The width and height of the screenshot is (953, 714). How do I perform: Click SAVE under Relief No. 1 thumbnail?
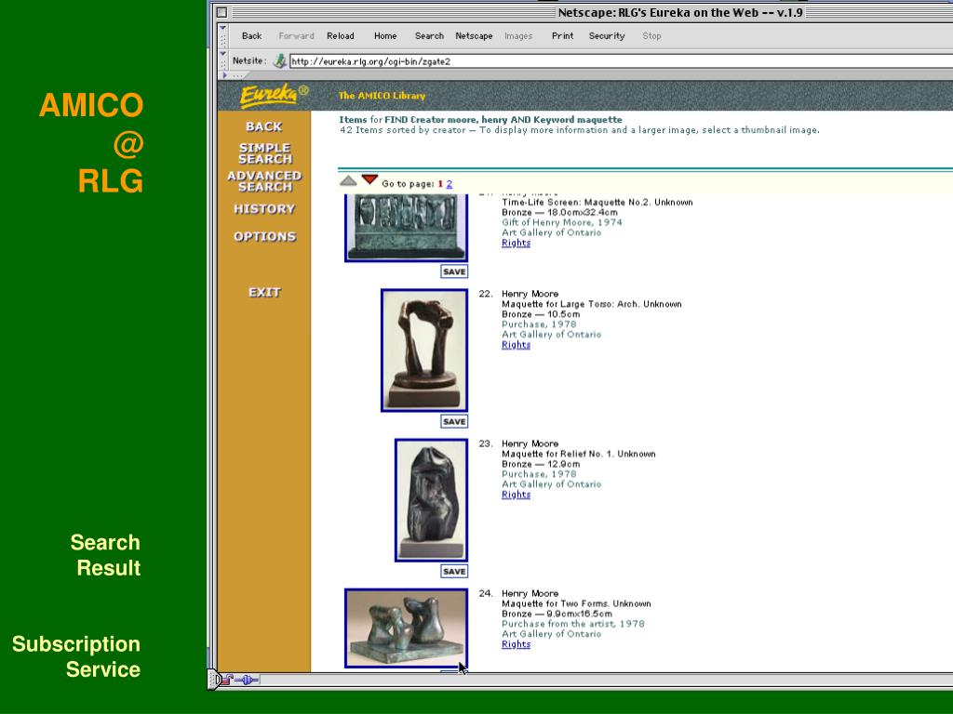(454, 572)
